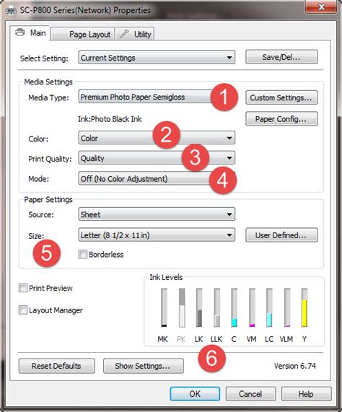Close the Properties dialog window
342x412 pixels.
click(x=321, y=6)
